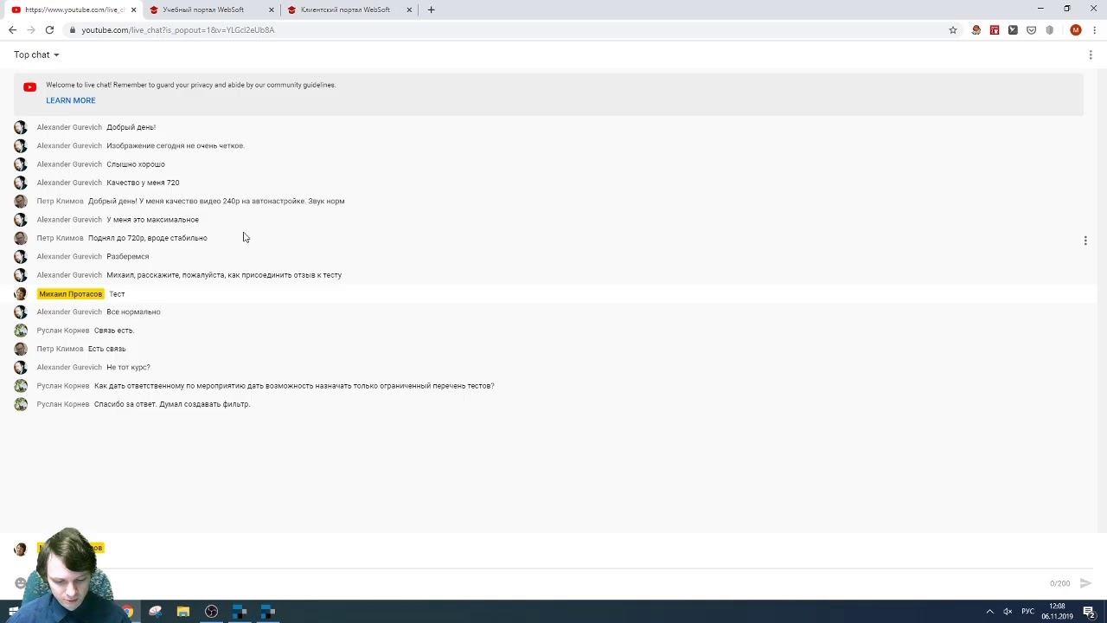The height and width of the screenshot is (623, 1107).
Task: Click the muted volume icon in system tray
Action: click(1008, 612)
